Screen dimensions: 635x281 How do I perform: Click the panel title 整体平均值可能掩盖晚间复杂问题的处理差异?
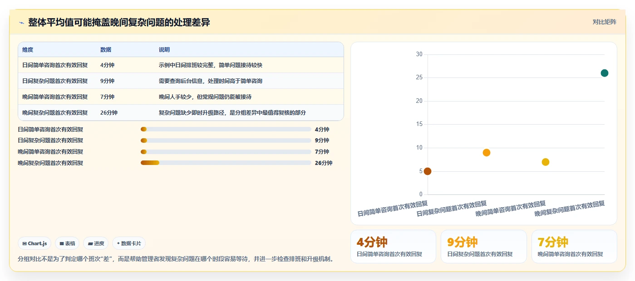point(119,22)
